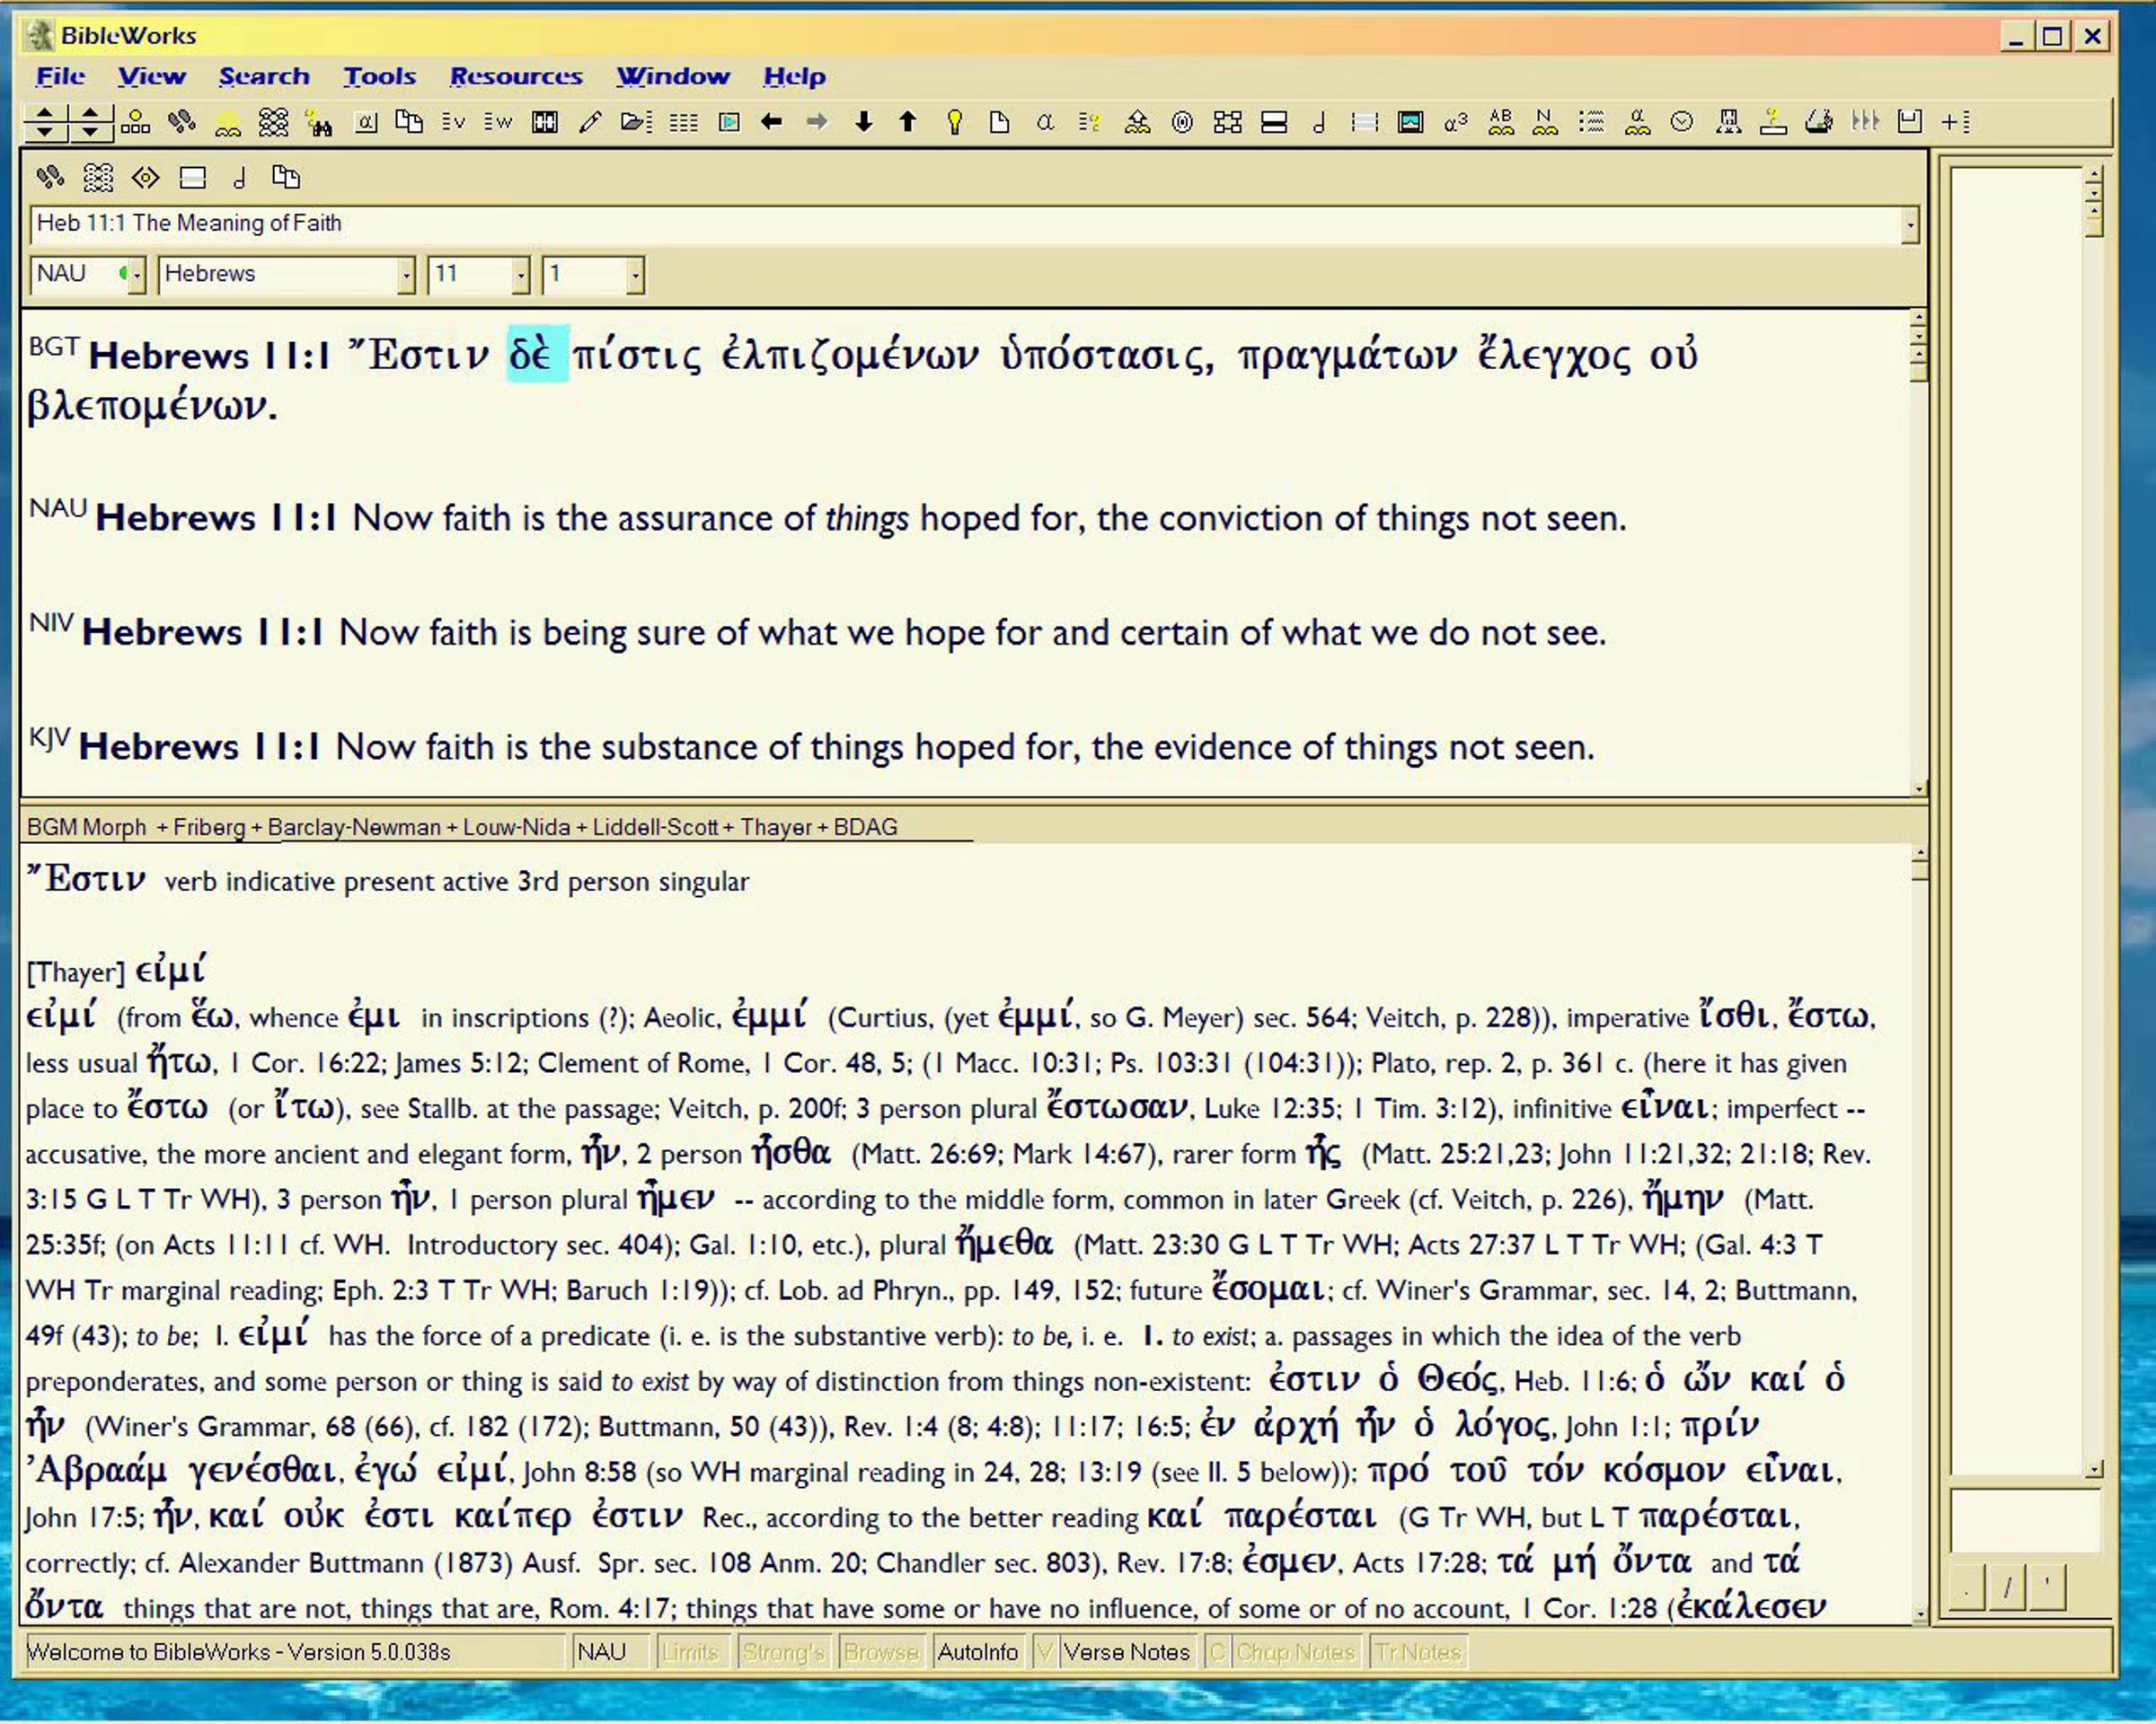The width and height of the screenshot is (2156, 1724).
Task: Open the Tools menu
Action: 380,76
